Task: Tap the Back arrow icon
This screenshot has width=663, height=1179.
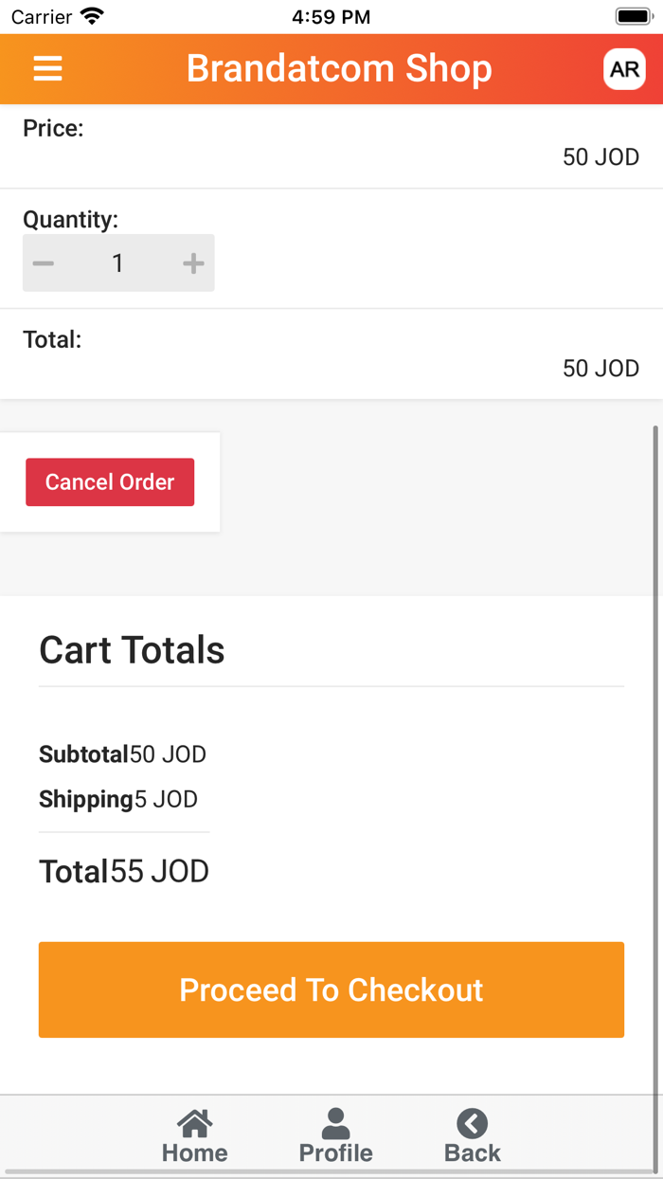Action: click(x=472, y=1124)
